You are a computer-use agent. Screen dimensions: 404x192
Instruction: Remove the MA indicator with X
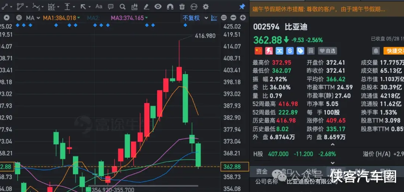[19, 18]
